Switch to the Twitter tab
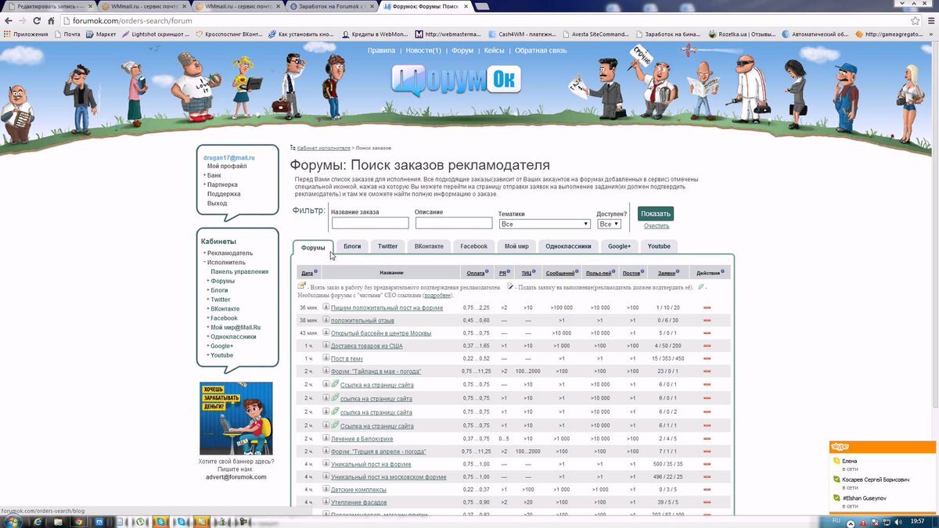Image resolution: width=939 pixels, height=528 pixels. 388,246
